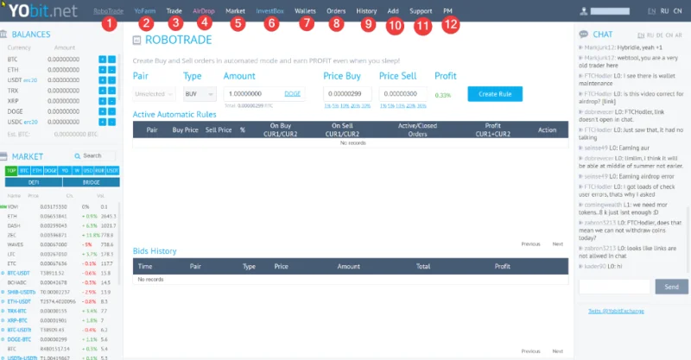Screen dimensions: 691x360
Task: Click the Amount input field
Action: [x=264, y=94]
